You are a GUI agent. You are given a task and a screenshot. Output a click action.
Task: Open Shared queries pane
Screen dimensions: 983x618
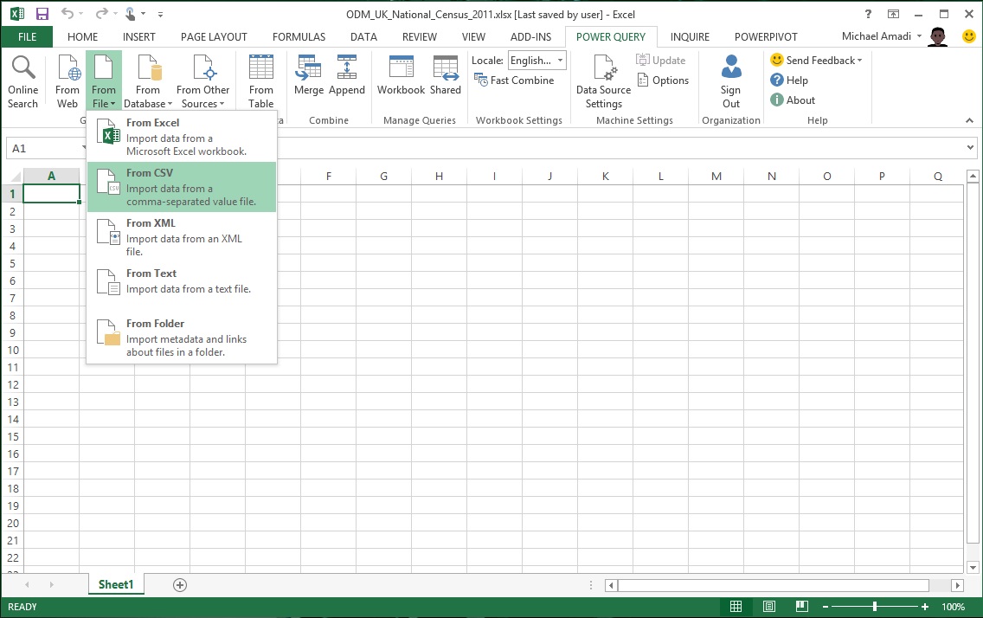tap(445, 75)
